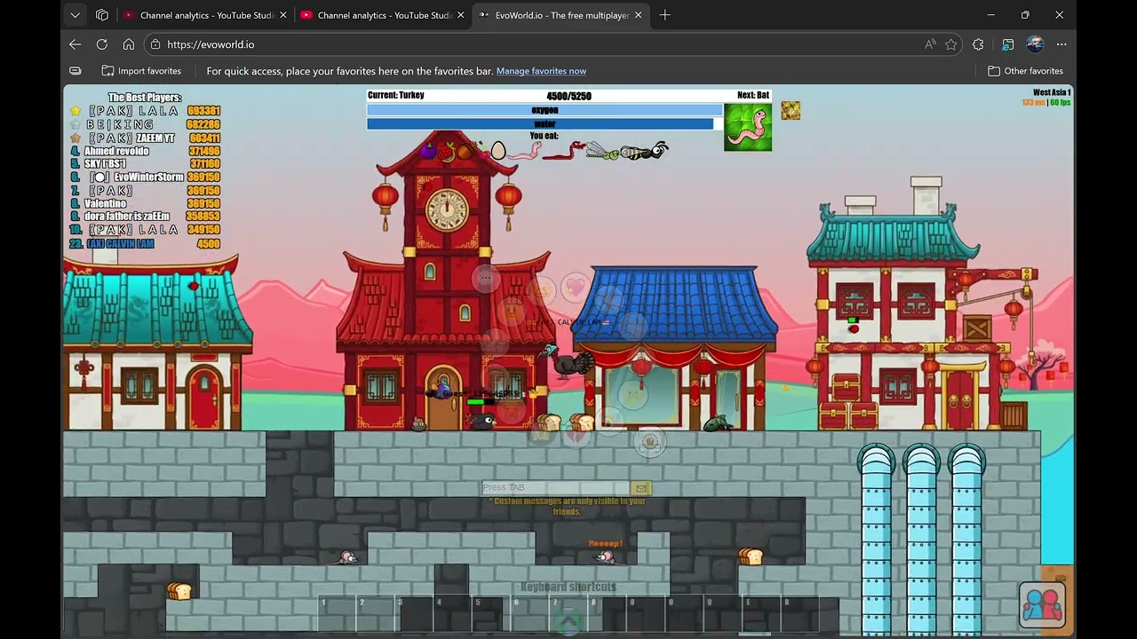Click the oxygen bar
The image size is (1137, 639).
pyautogui.click(x=545, y=110)
